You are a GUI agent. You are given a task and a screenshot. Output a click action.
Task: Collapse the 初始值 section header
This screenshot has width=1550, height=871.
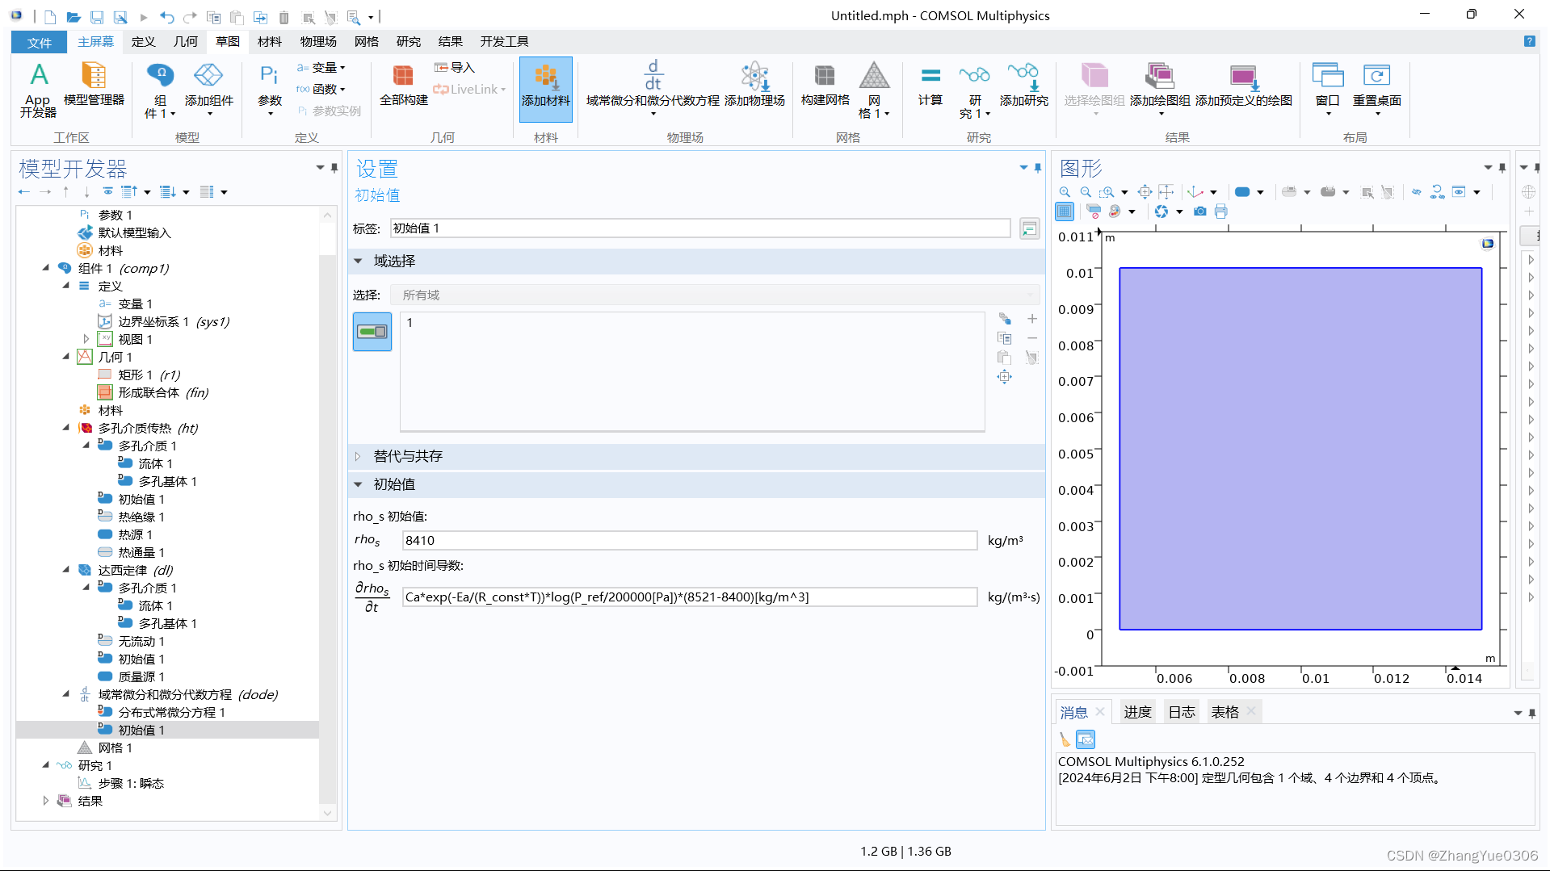click(x=358, y=485)
